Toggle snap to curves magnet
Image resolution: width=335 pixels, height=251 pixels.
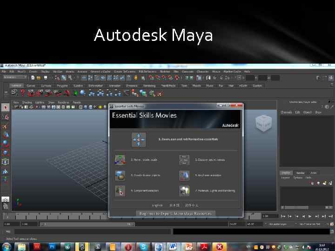click(158, 78)
